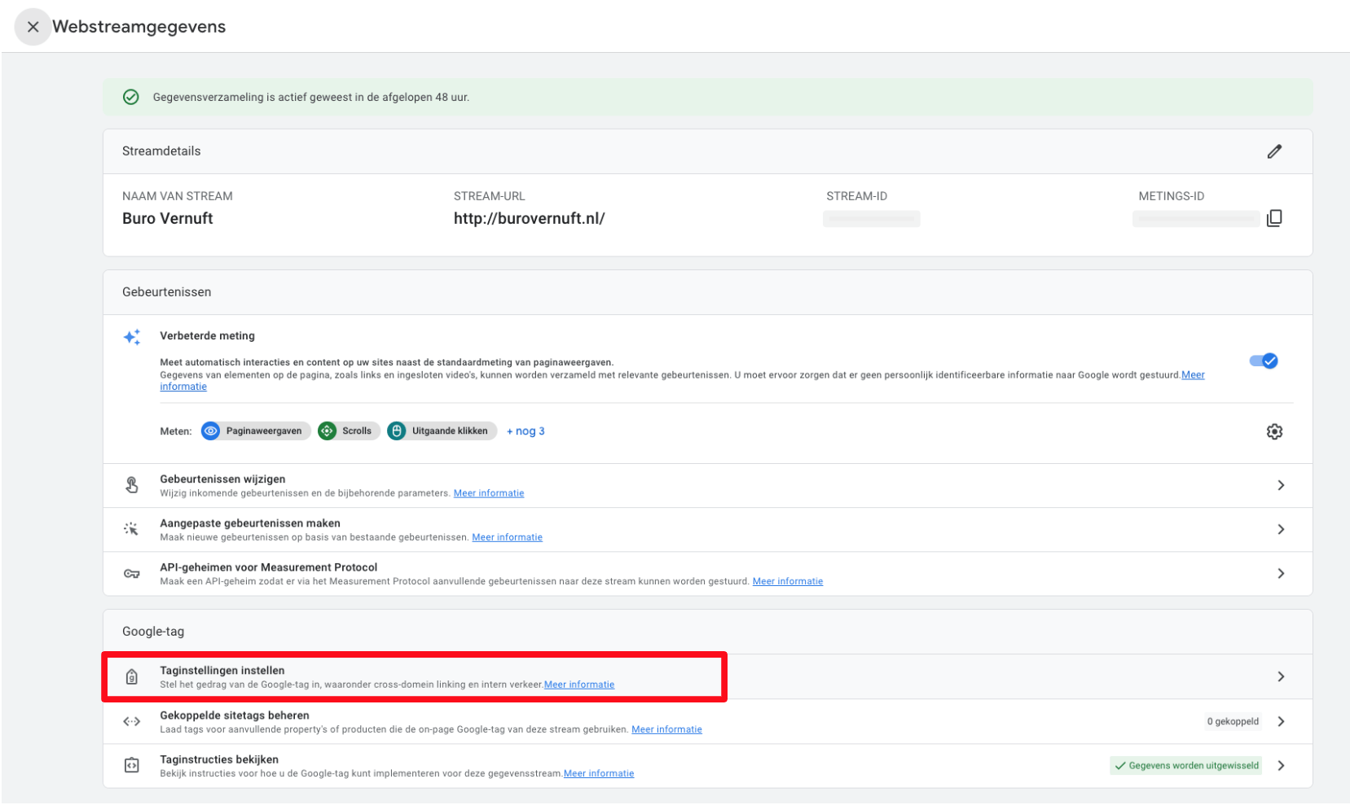
Task: Expand API-geheimen voor Measurement Protocol chevron
Action: 1281,574
